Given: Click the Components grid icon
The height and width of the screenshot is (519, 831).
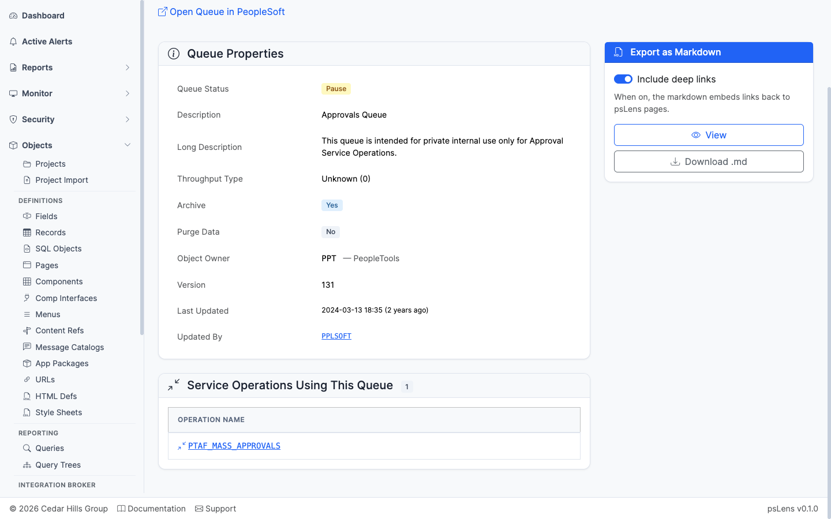Looking at the screenshot, I should 27,281.
